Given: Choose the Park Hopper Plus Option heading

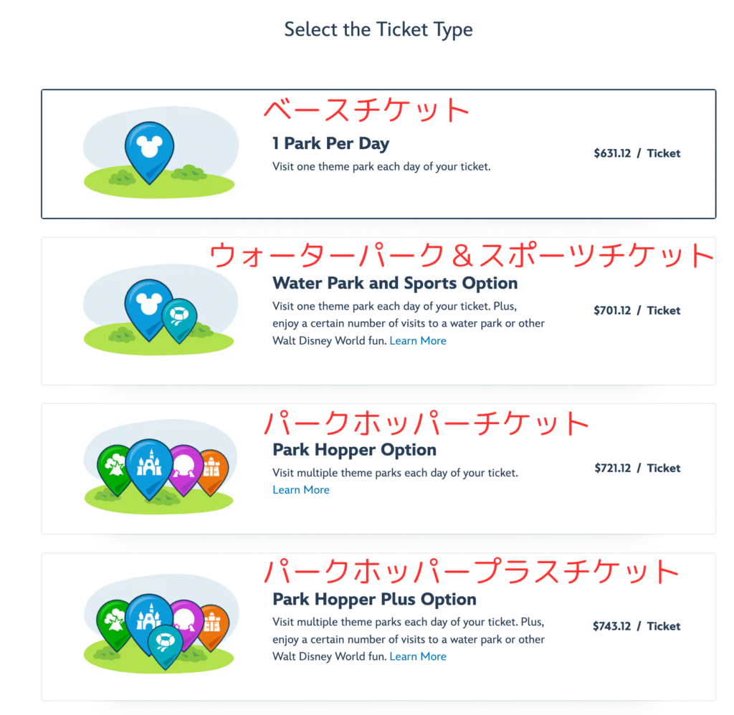Looking at the screenshot, I should 374,599.
